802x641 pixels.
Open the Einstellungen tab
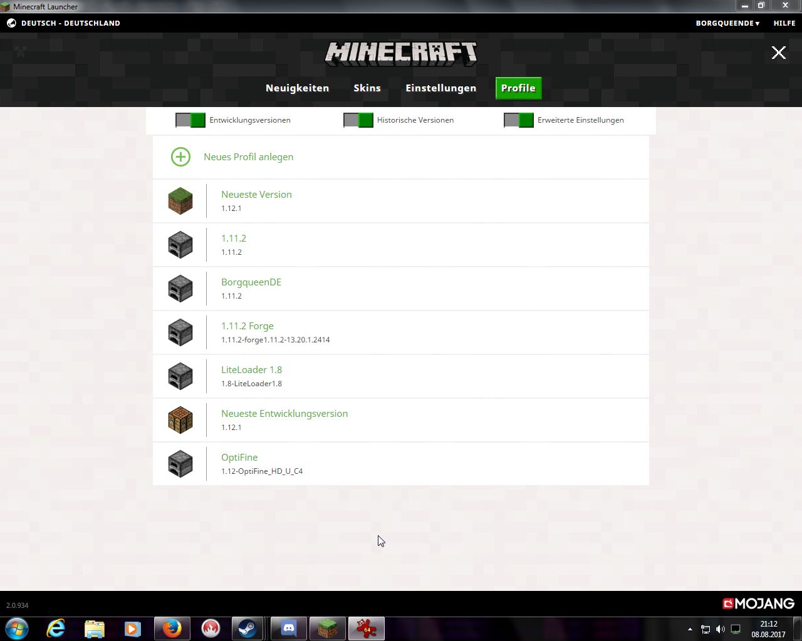[x=440, y=88]
